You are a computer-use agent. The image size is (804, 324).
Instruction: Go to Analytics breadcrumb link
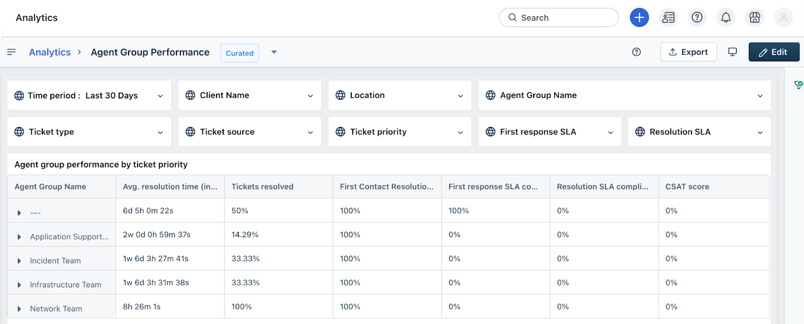(x=50, y=52)
